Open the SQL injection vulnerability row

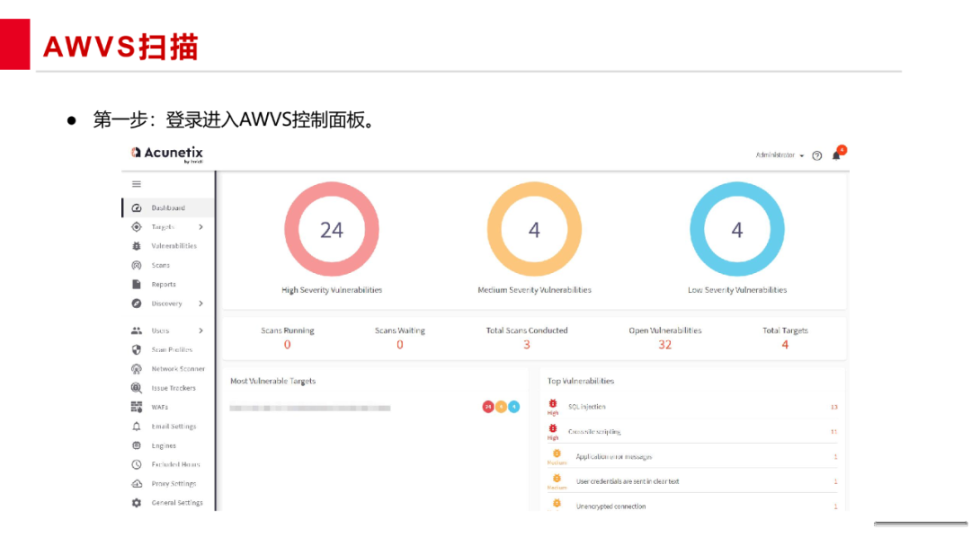(x=692, y=407)
